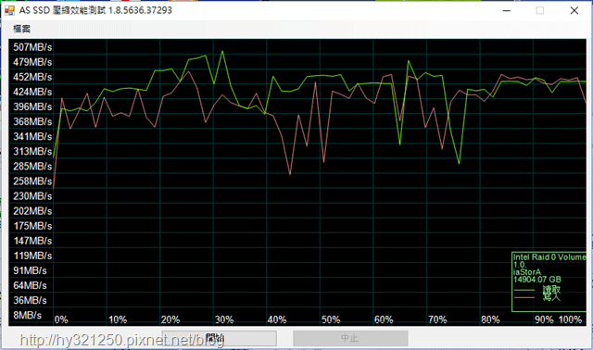Close the AS SSD compression benchmark window

(574, 10)
